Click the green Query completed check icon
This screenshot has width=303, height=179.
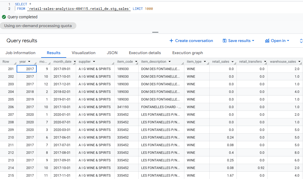pos(4,17)
